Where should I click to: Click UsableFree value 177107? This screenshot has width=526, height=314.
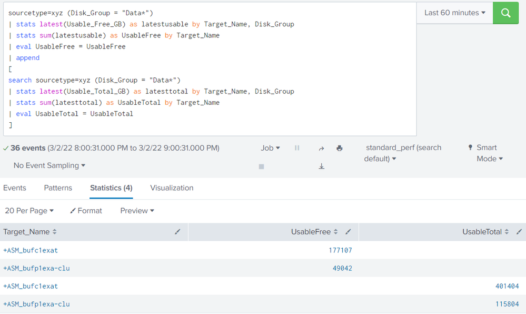(x=340, y=250)
